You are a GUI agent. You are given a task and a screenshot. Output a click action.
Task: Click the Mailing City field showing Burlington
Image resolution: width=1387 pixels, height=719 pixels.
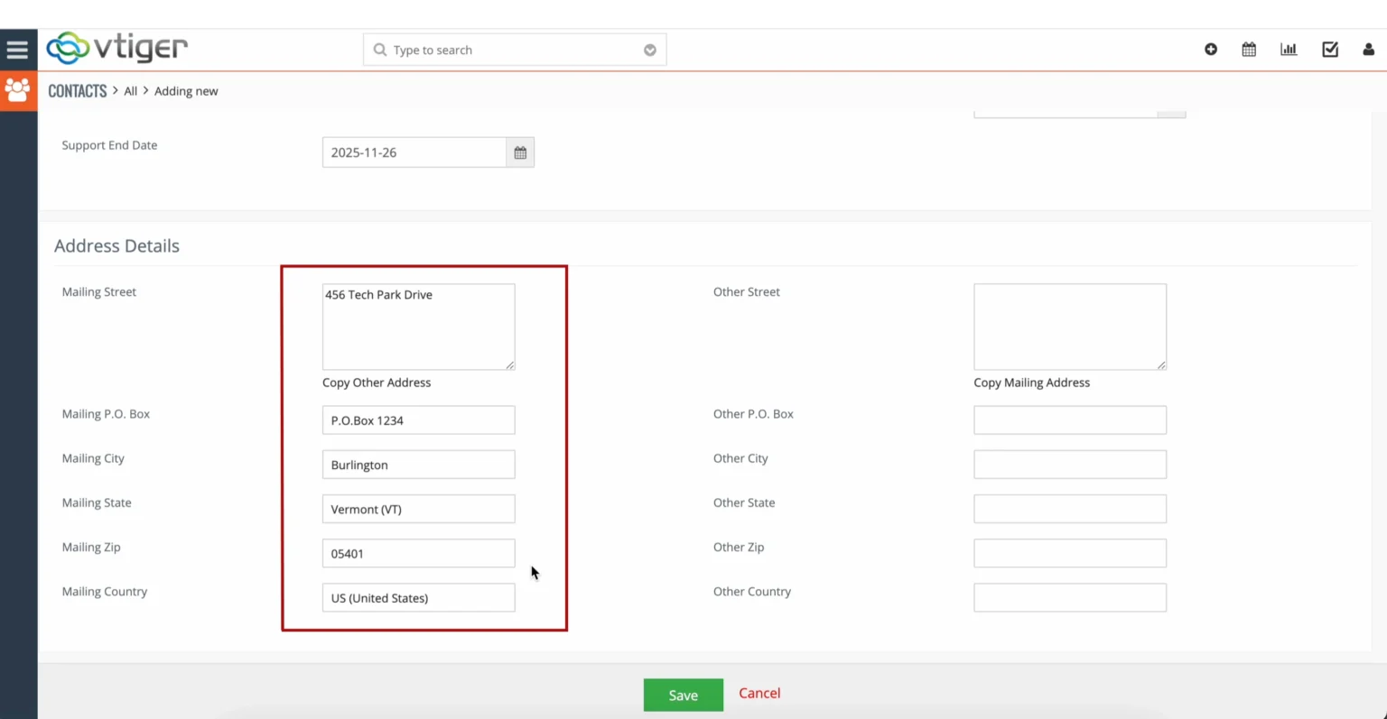(x=418, y=464)
